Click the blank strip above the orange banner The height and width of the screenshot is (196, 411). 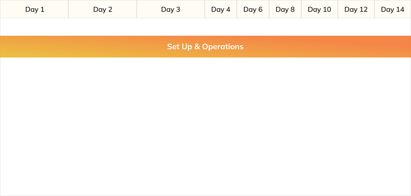point(205,27)
